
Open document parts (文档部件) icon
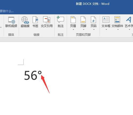click(117, 20)
